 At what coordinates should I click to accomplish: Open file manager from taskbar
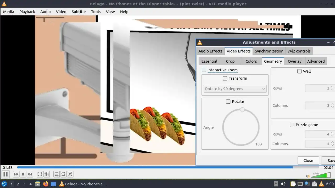tap(38, 184)
